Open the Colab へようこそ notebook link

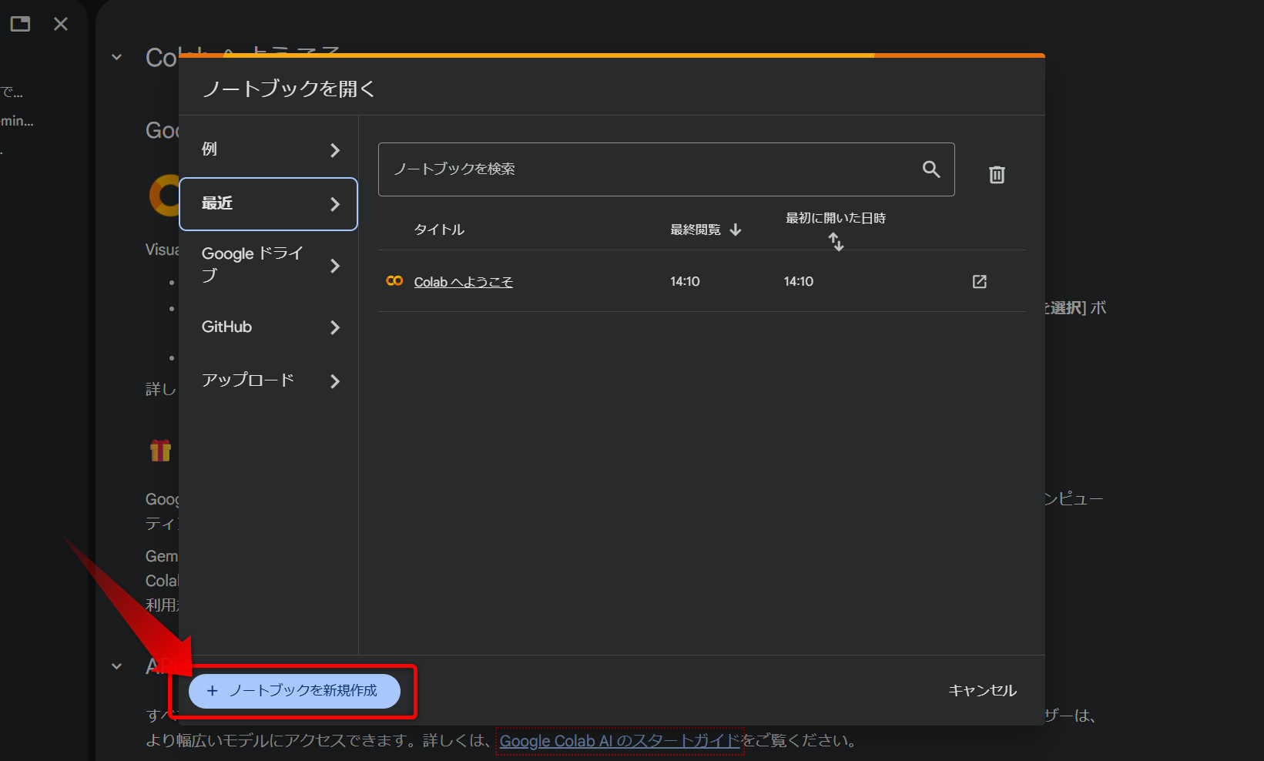(463, 281)
